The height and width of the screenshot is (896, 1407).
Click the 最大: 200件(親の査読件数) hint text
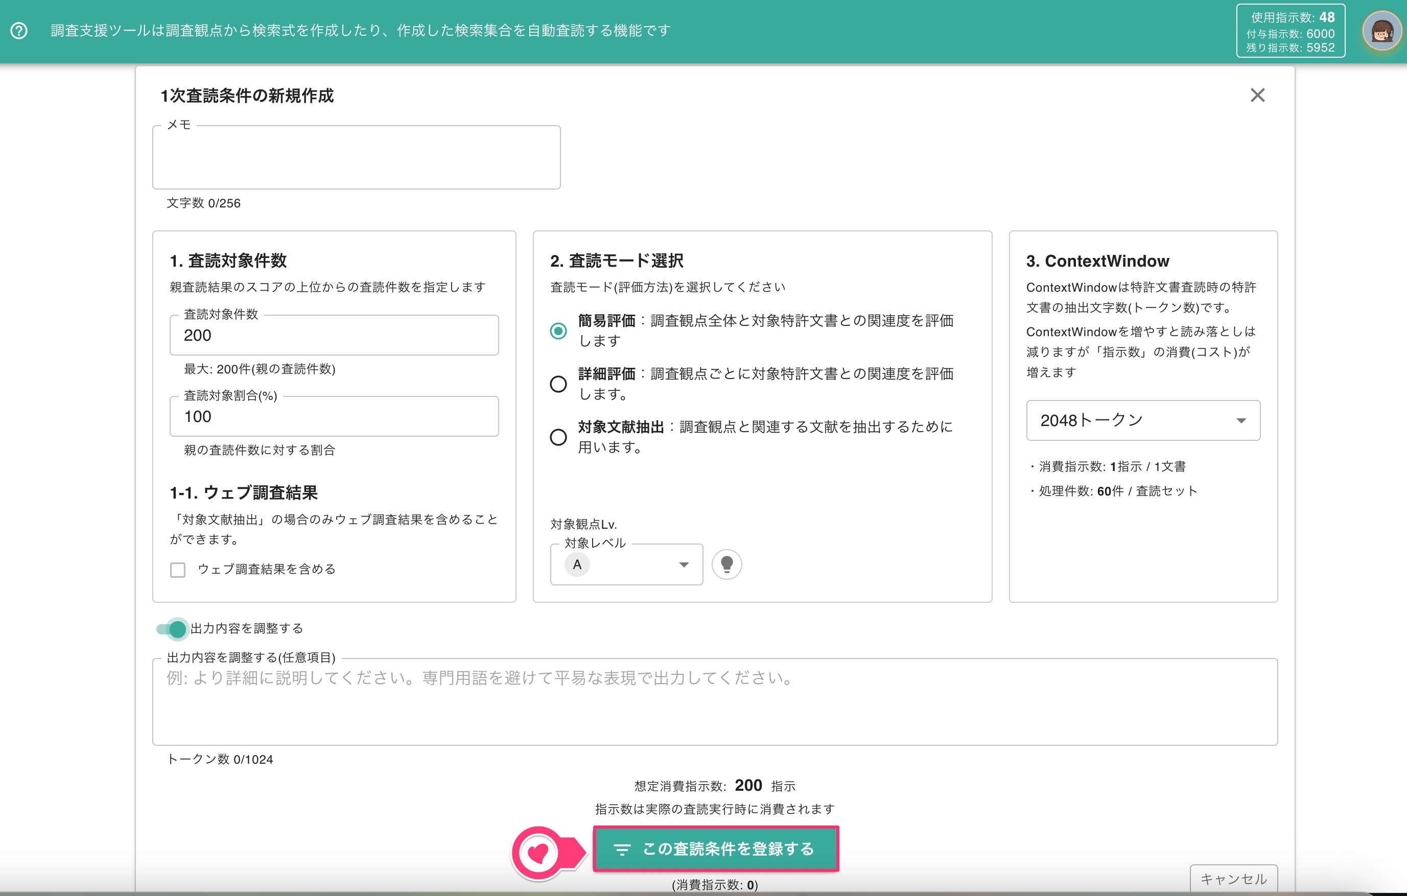(x=260, y=368)
